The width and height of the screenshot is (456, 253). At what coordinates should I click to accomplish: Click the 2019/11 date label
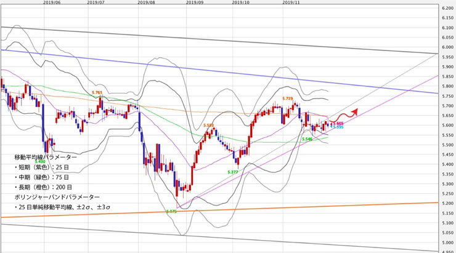[291, 2]
